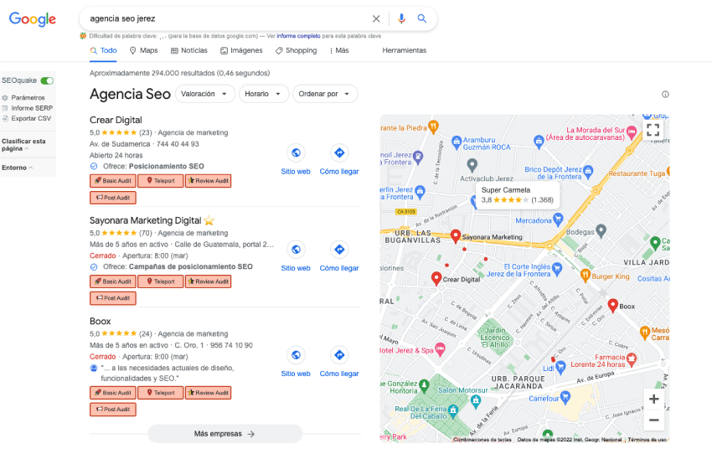The height and width of the screenshot is (454, 712).
Task: Click the Boox red map pin
Action: point(612,306)
